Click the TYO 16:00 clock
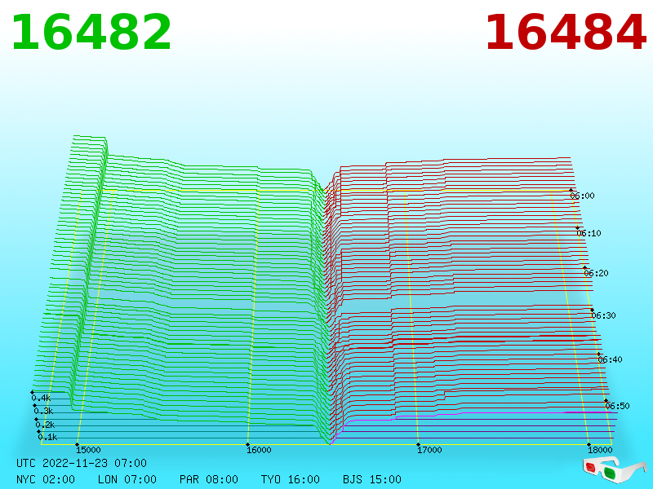The width and height of the screenshot is (653, 489). point(291,479)
